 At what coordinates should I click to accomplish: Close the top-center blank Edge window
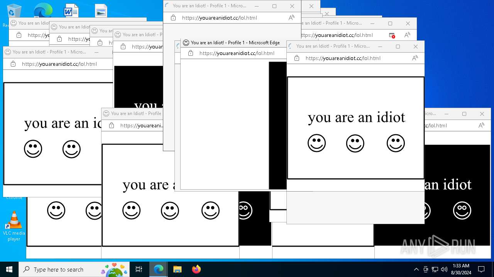pyautogui.click(x=292, y=6)
